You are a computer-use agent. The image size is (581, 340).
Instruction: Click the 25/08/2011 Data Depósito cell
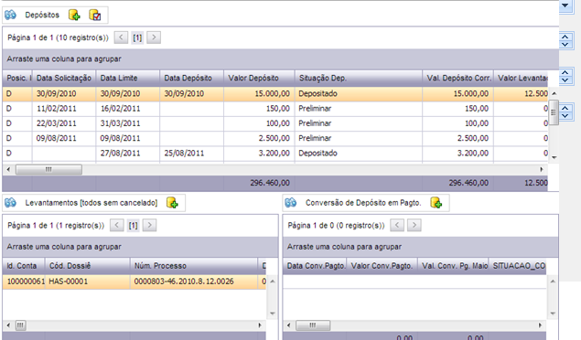pyautogui.click(x=191, y=153)
